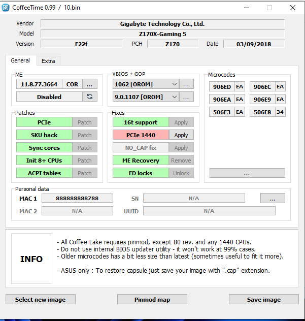Click the Init 8+ CPUs status label
This screenshot has width=305, height=321.
[x=44, y=160]
